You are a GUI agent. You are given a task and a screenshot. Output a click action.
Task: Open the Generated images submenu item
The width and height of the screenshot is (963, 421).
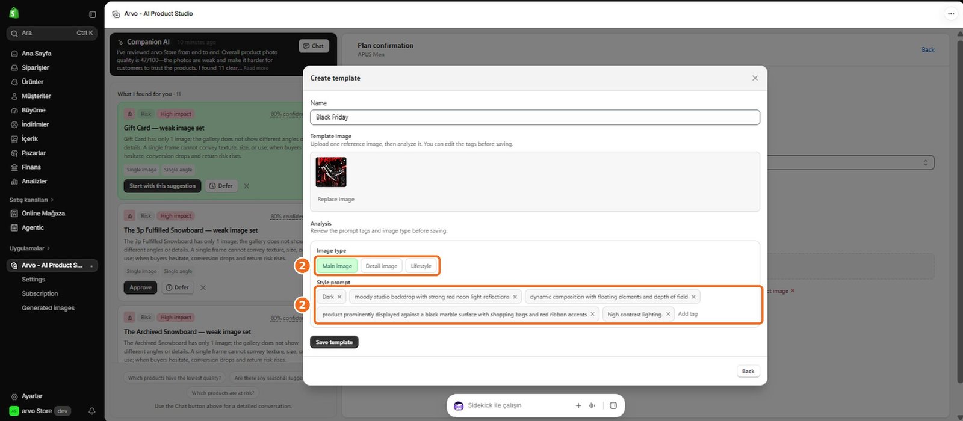pyautogui.click(x=48, y=308)
